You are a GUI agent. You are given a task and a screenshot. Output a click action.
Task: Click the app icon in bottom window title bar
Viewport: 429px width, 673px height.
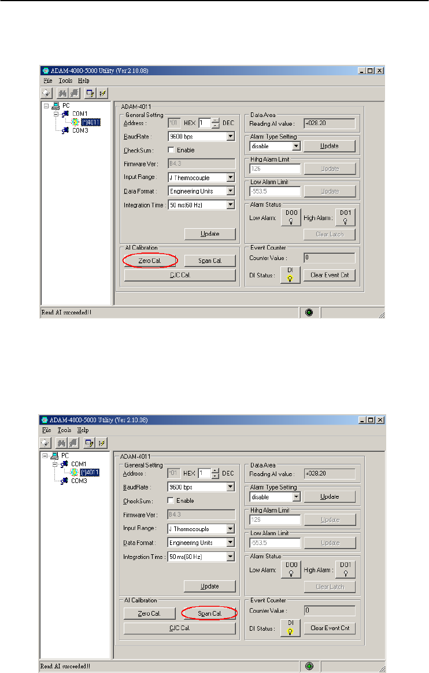[45, 420]
